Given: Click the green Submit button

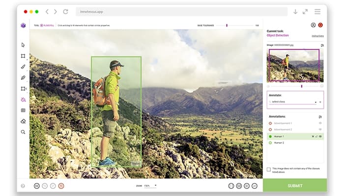Looking at the screenshot, I should (x=295, y=186).
